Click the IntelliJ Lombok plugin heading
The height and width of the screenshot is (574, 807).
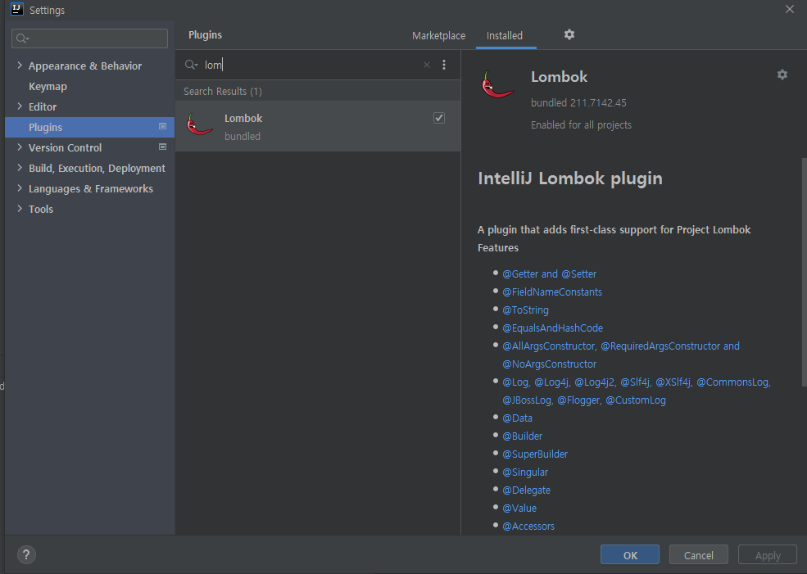(569, 179)
